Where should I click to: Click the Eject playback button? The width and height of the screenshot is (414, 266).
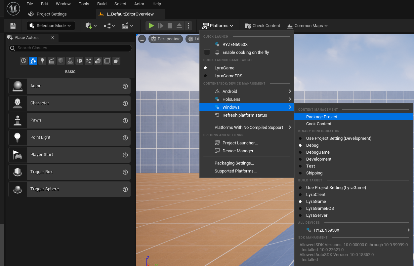tap(179, 26)
